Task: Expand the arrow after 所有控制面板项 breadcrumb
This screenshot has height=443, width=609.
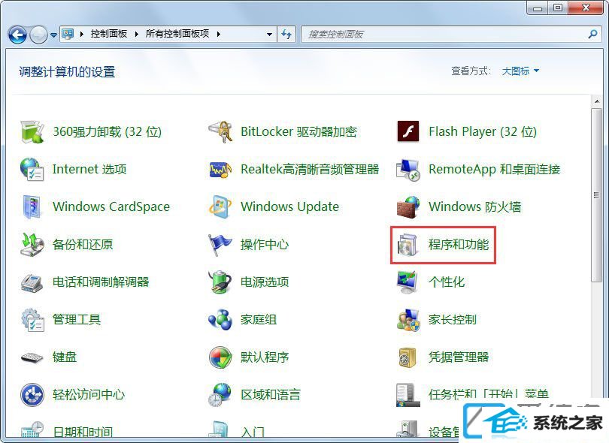Action: point(219,34)
